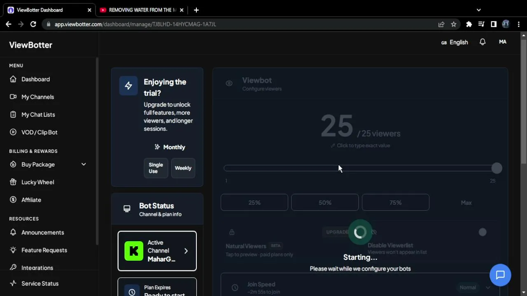This screenshot has width=527, height=296.
Task: Open the browser profile avatar
Action: (506, 24)
